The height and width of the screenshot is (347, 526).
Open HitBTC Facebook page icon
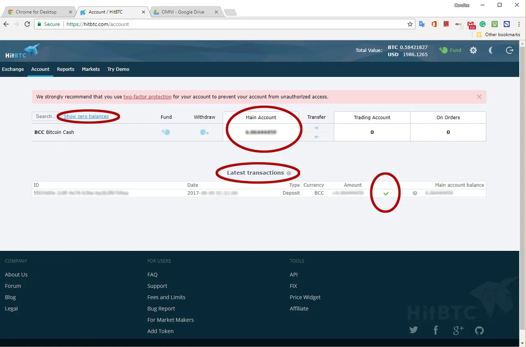[x=436, y=330]
